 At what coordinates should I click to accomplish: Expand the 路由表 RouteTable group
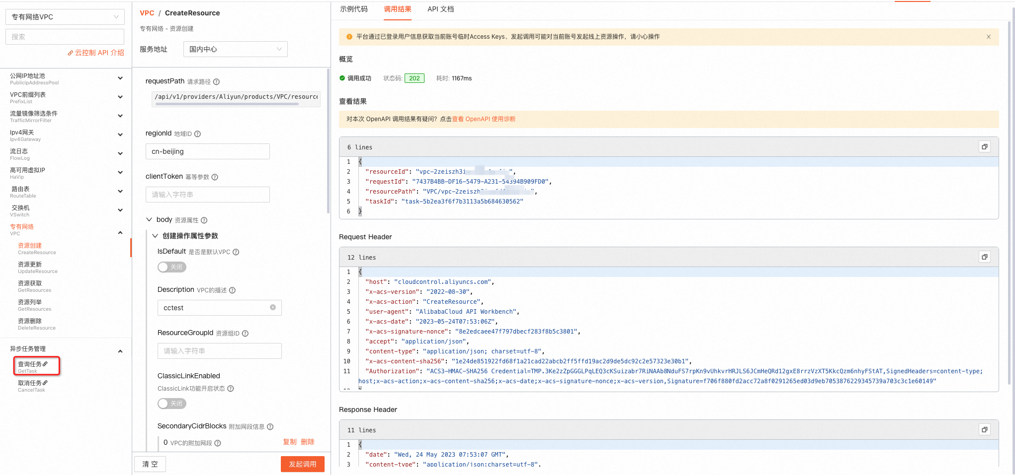(120, 191)
